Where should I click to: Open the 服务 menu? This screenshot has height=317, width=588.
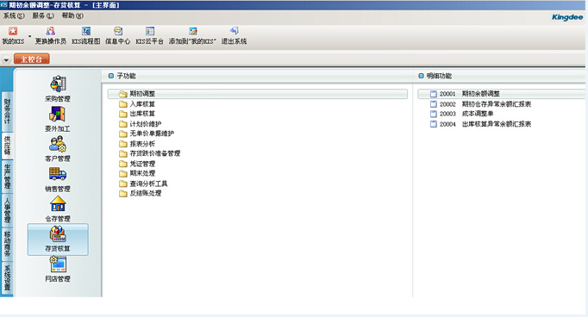43,16
